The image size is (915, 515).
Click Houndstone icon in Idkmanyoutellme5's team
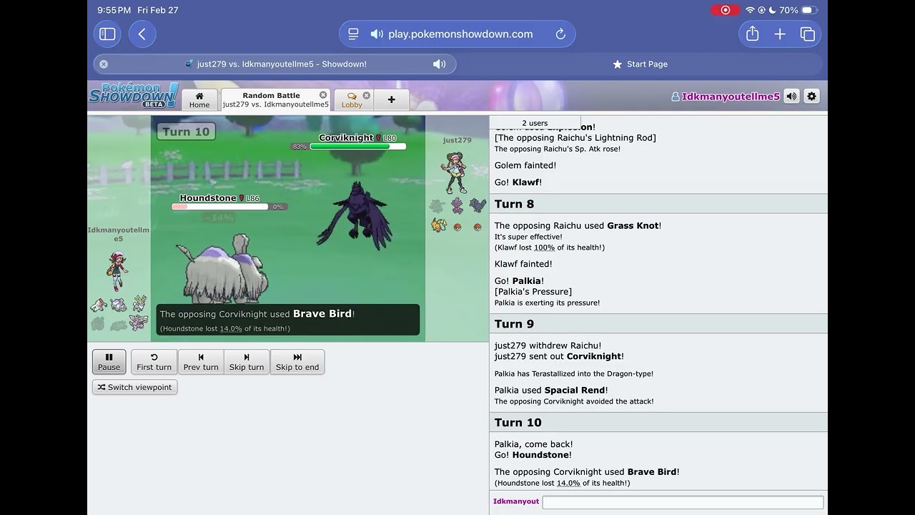[118, 305]
